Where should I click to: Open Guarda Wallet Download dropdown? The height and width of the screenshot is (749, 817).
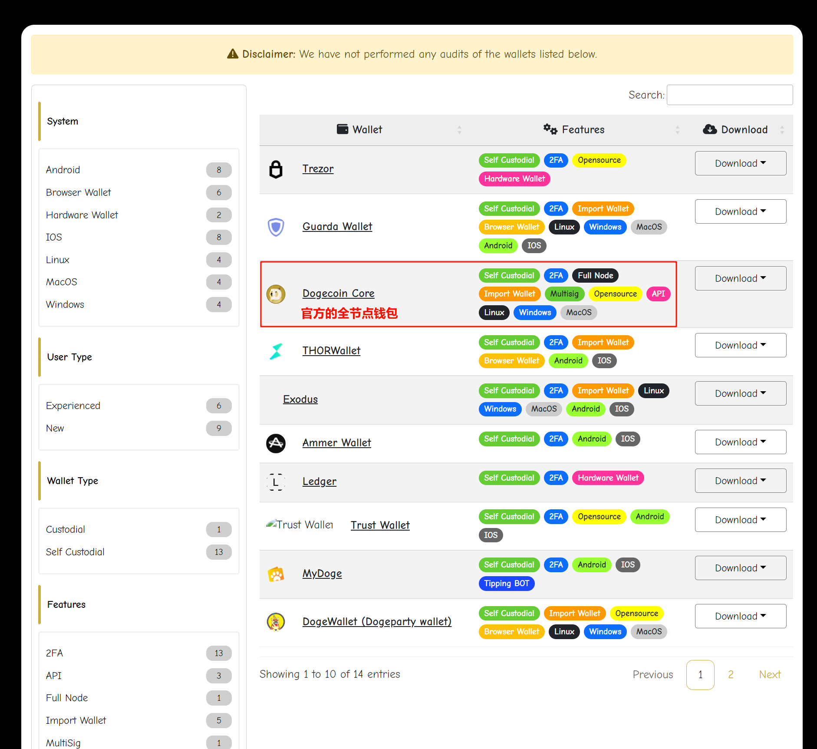(740, 211)
